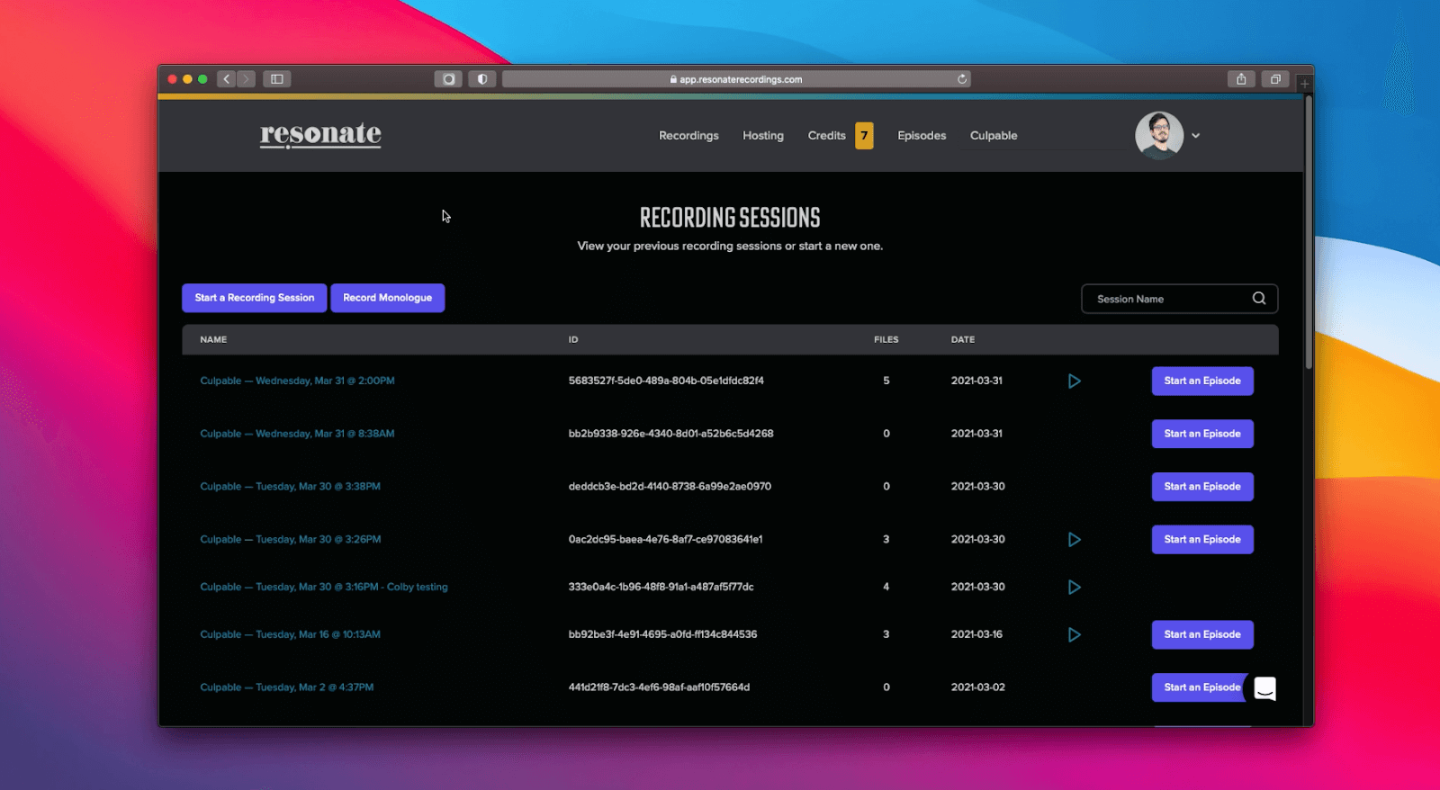Image resolution: width=1440 pixels, height=790 pixels.
Task: Click the RECORDING SESSIONS heading
Action: [730, 218]
